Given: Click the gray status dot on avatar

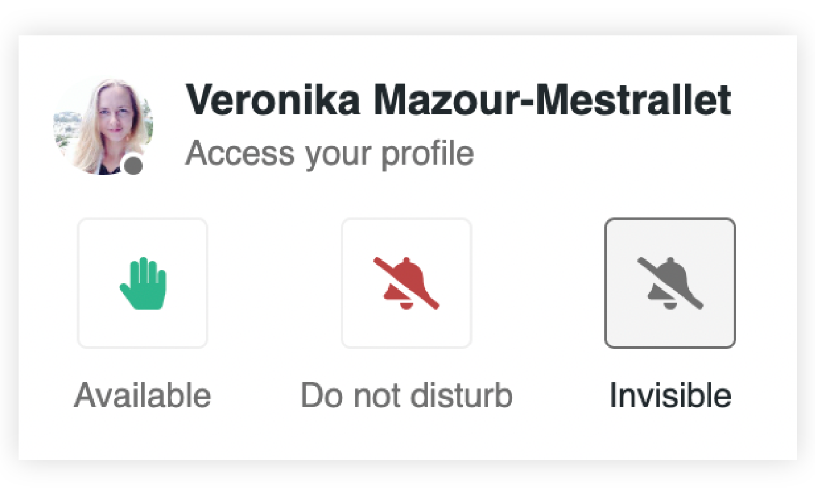Looking at the screenshot, I should (x=134, y=166).
